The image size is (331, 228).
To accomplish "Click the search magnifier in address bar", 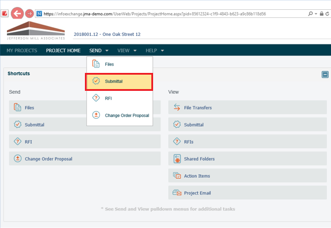I will (310, 14).
